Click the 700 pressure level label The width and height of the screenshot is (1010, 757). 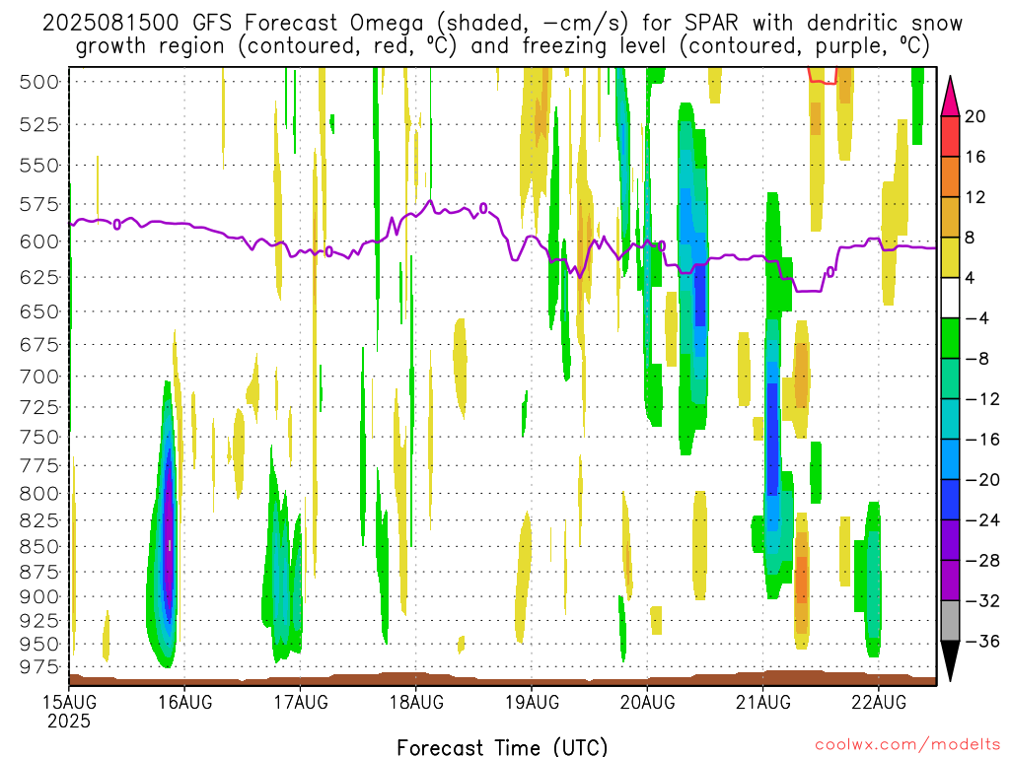click(38, 377)
